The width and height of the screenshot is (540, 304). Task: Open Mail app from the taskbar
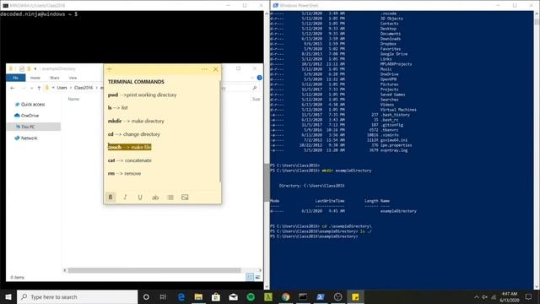233,296
